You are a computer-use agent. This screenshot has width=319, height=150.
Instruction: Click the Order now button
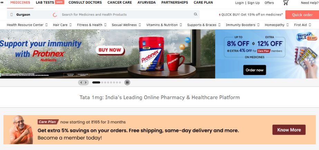coord(254,70)
